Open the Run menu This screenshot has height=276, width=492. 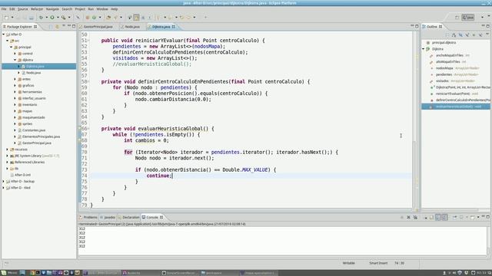91,9
